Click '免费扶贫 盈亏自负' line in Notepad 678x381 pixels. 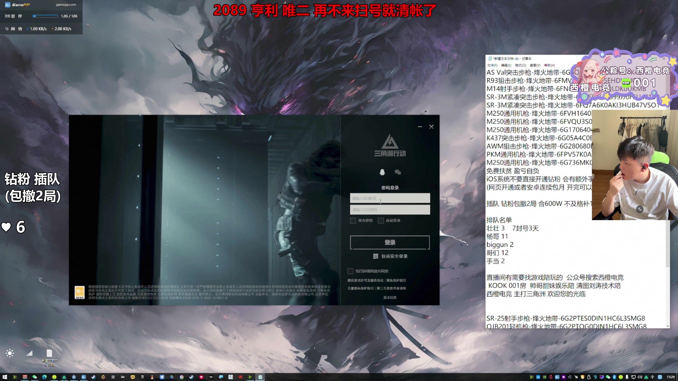[x=513, y=171]
